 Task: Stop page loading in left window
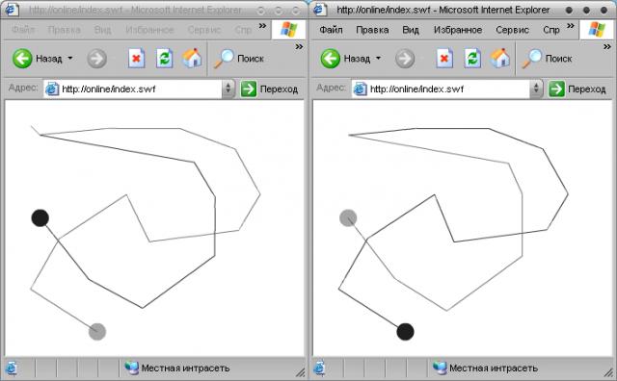[136, 59]
